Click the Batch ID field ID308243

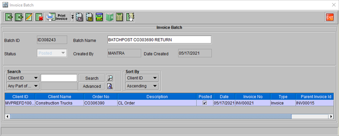click(52, 40)
